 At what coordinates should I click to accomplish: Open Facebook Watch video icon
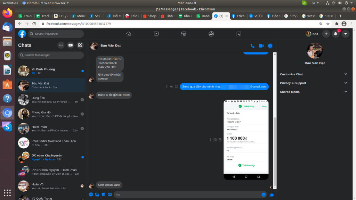point(156,34)
